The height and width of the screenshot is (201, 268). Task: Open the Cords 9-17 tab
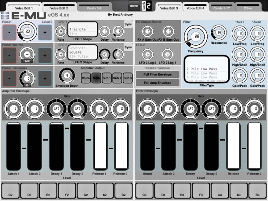(x=222, y=7)
